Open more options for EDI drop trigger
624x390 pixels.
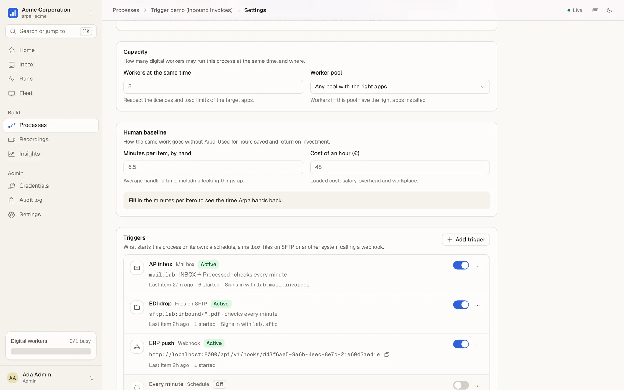point(477,305)
